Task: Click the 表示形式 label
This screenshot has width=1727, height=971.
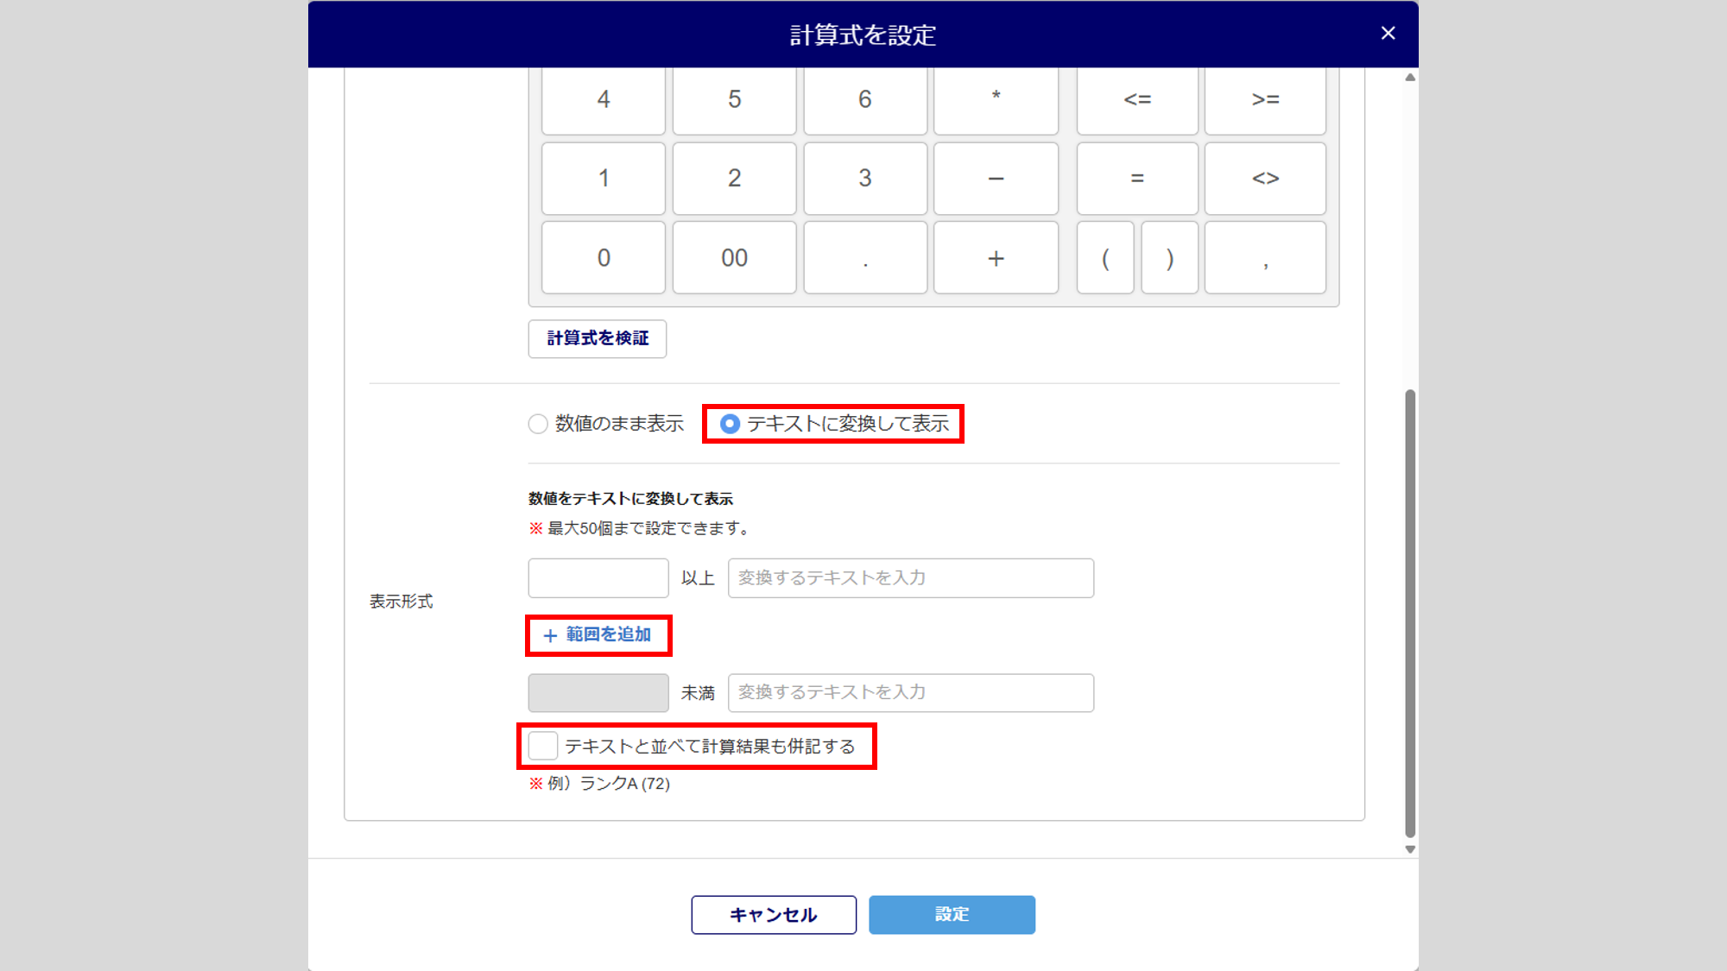Action: [402, 602]
